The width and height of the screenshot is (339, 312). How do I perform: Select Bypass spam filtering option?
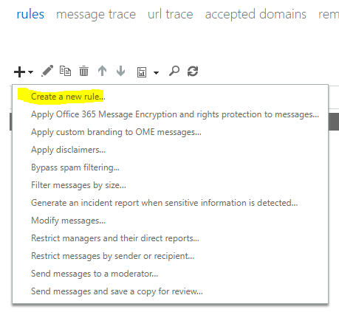pos(75,167)
